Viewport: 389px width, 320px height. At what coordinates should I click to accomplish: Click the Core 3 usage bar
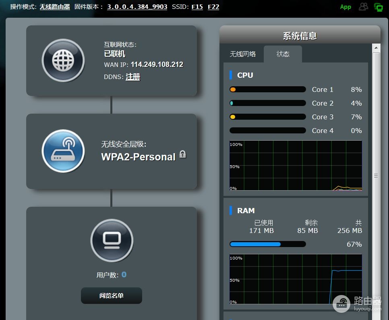(268, 117)
